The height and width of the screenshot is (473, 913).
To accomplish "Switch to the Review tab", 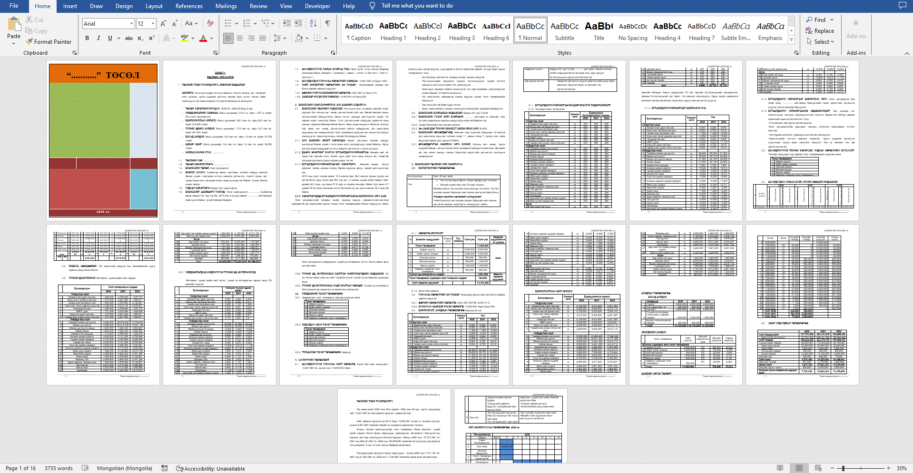I will pyautogui.click(x=258, y=6).
